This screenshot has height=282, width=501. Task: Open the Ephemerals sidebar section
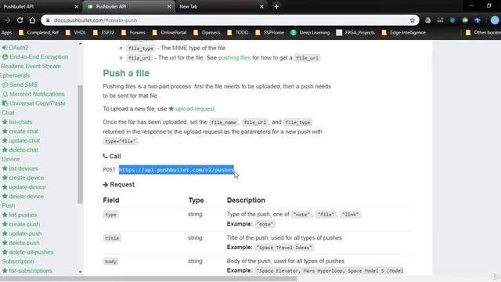pyautogui.click(x=15, y=75)
